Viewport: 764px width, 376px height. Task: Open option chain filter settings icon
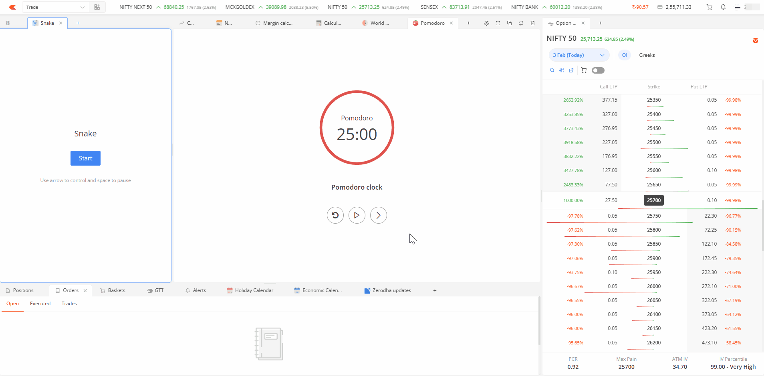point(561,70)
